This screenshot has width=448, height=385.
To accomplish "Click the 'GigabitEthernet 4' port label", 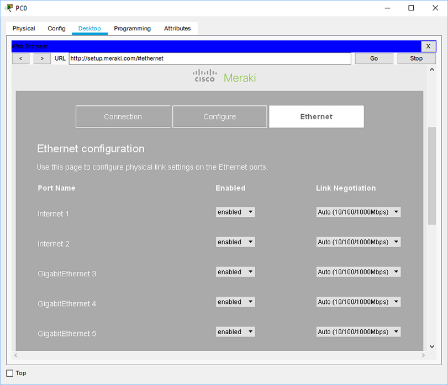I will pos(67,304).
